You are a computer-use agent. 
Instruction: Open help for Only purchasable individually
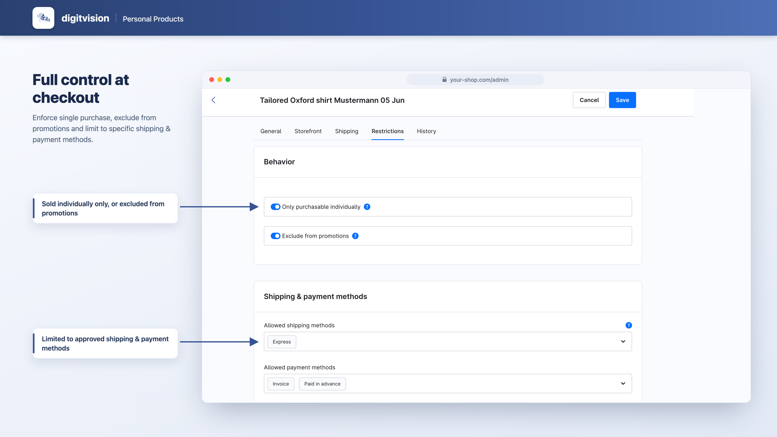(367, 207)
